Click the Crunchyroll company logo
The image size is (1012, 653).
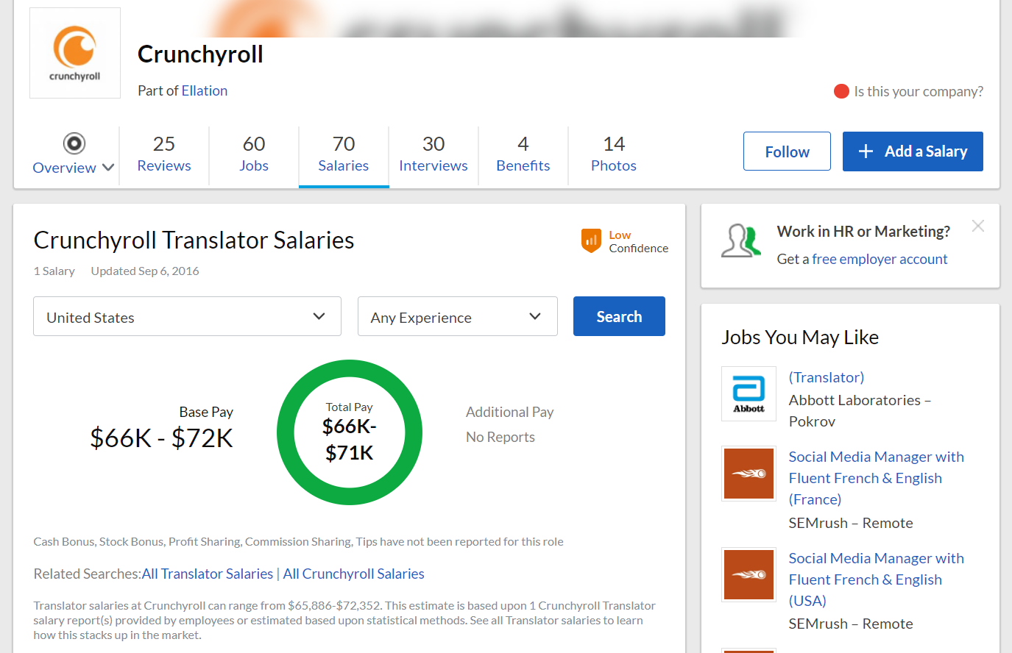pyautogui.click(x=75, y=53)
